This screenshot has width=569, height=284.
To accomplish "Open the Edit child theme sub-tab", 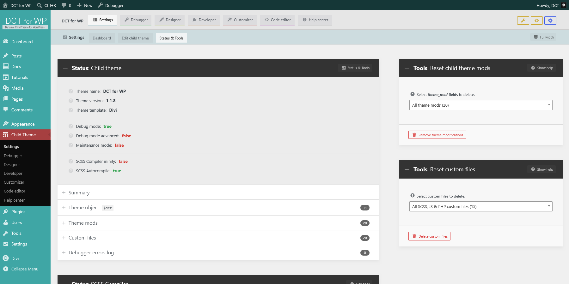I will pyautogui.click(x=135, y=38).
